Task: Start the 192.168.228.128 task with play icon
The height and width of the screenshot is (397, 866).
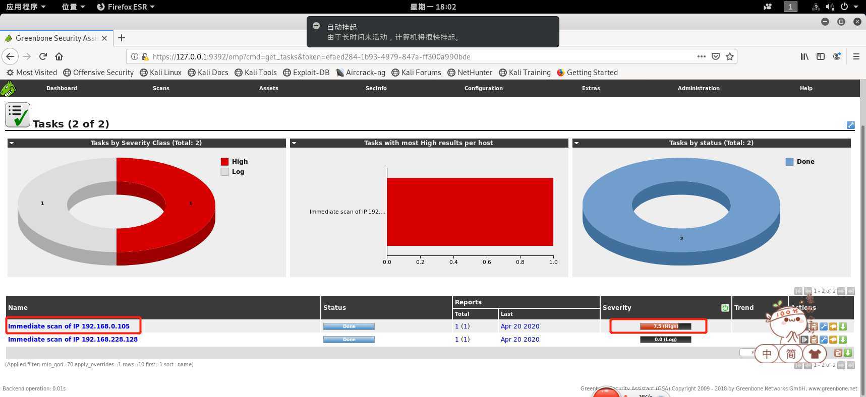Action: point(804,340)
